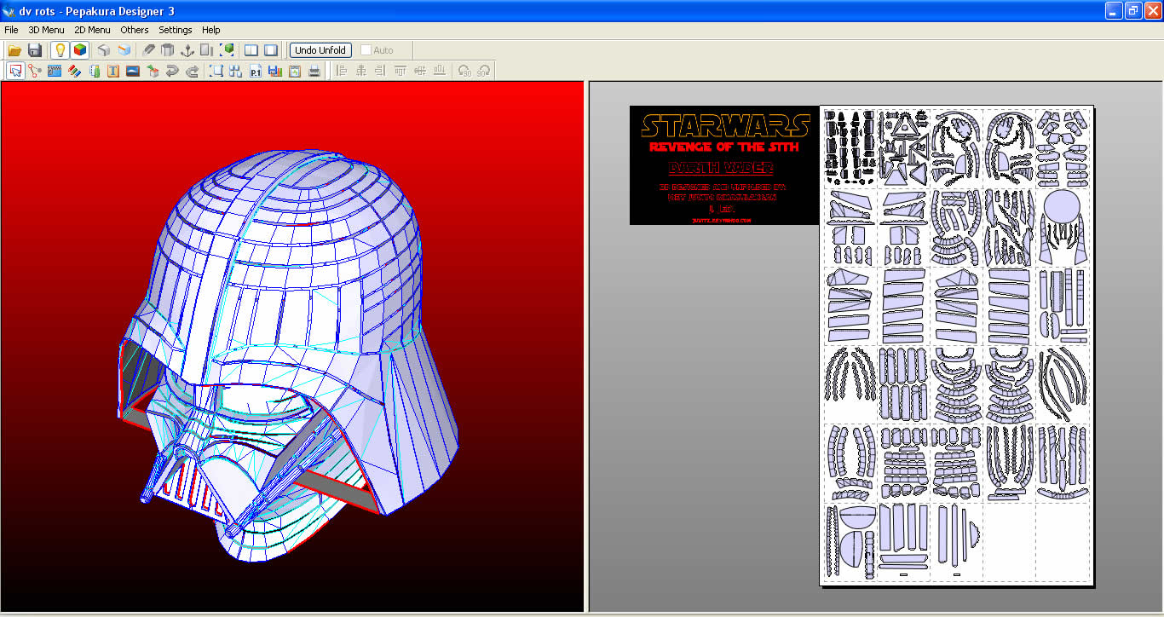
Task: Click the gray cylinder icon in top toolbar
Action: pos(168,50)
